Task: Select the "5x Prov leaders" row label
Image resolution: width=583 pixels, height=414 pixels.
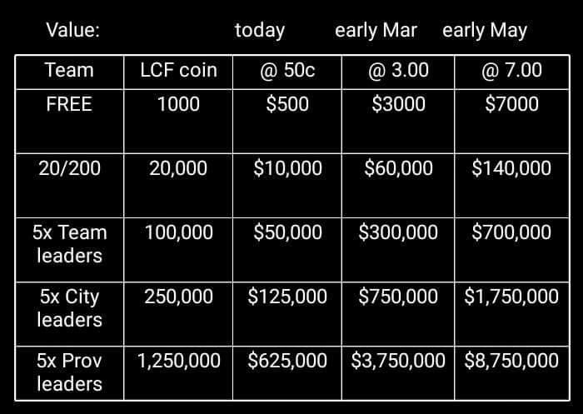Action: 69,372
